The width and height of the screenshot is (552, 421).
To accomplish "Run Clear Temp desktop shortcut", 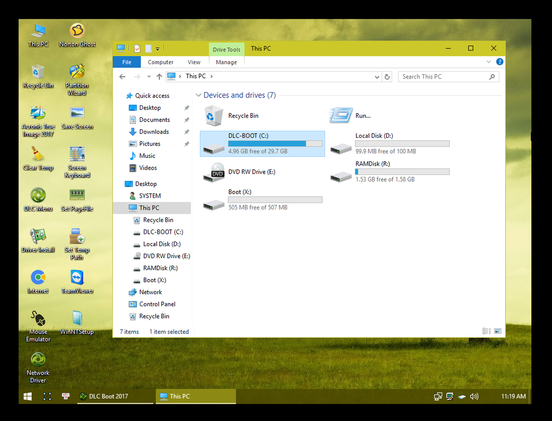I will tap(38, 159).
